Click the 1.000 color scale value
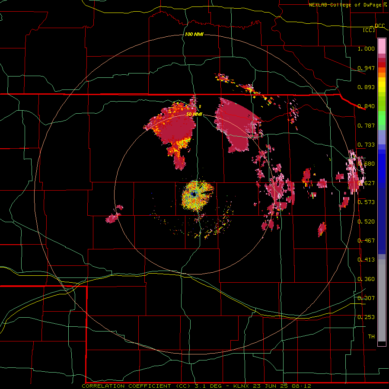The height and width of the screenshot is (389, 389). [366, 48]
